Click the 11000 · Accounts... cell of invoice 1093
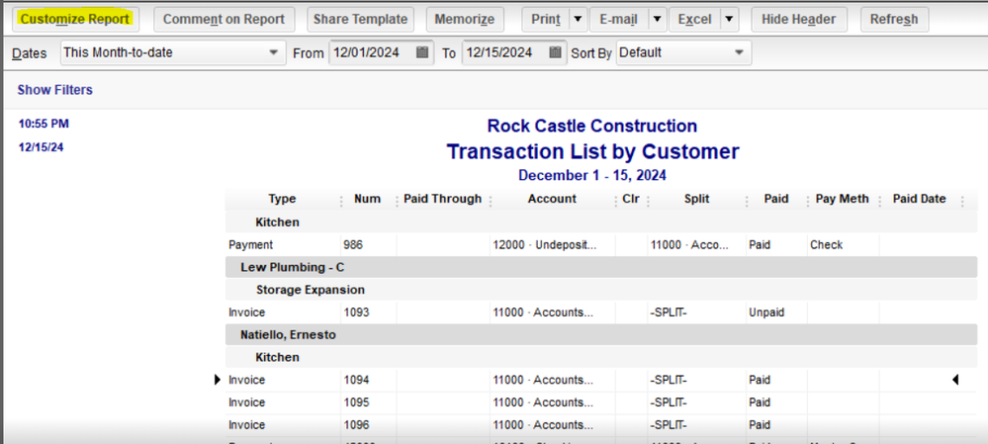 pyautogui.click(x=543, y=312)
